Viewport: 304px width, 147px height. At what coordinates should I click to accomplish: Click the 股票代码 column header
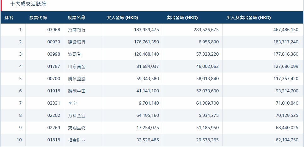(38, 18)
